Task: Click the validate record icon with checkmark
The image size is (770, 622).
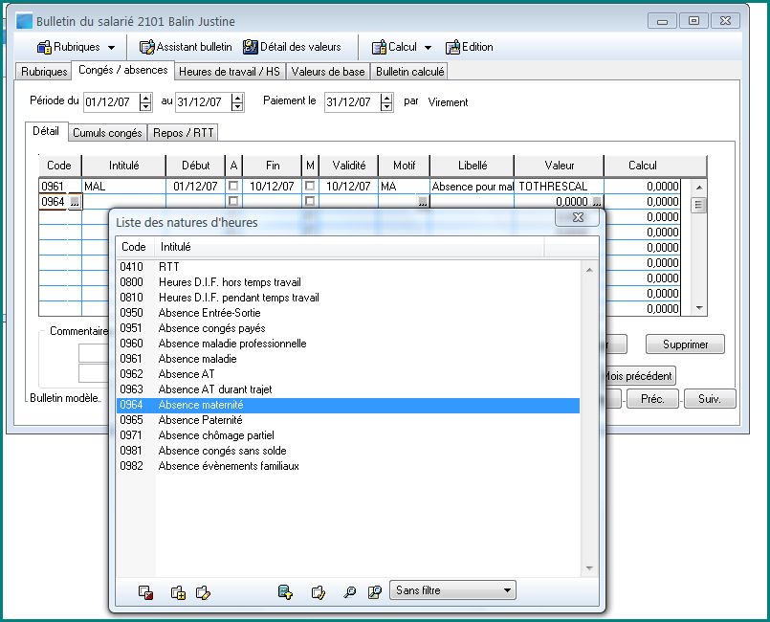Action: tap(319, 592)
